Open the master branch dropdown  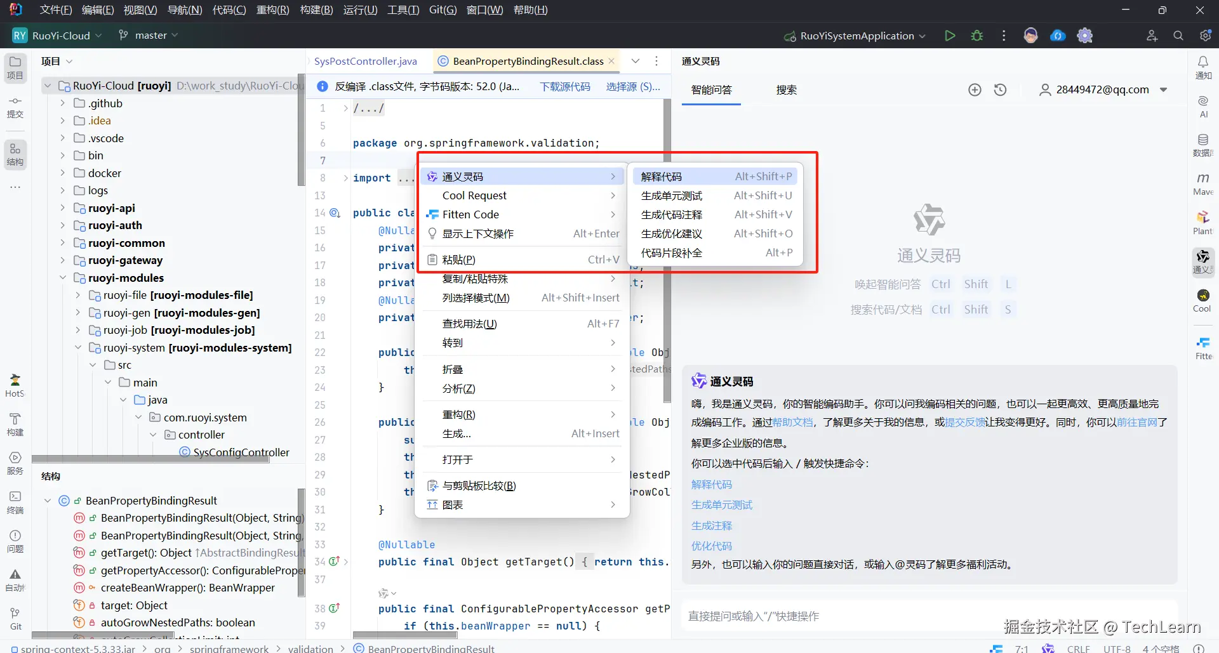click(x=149, y=36)
